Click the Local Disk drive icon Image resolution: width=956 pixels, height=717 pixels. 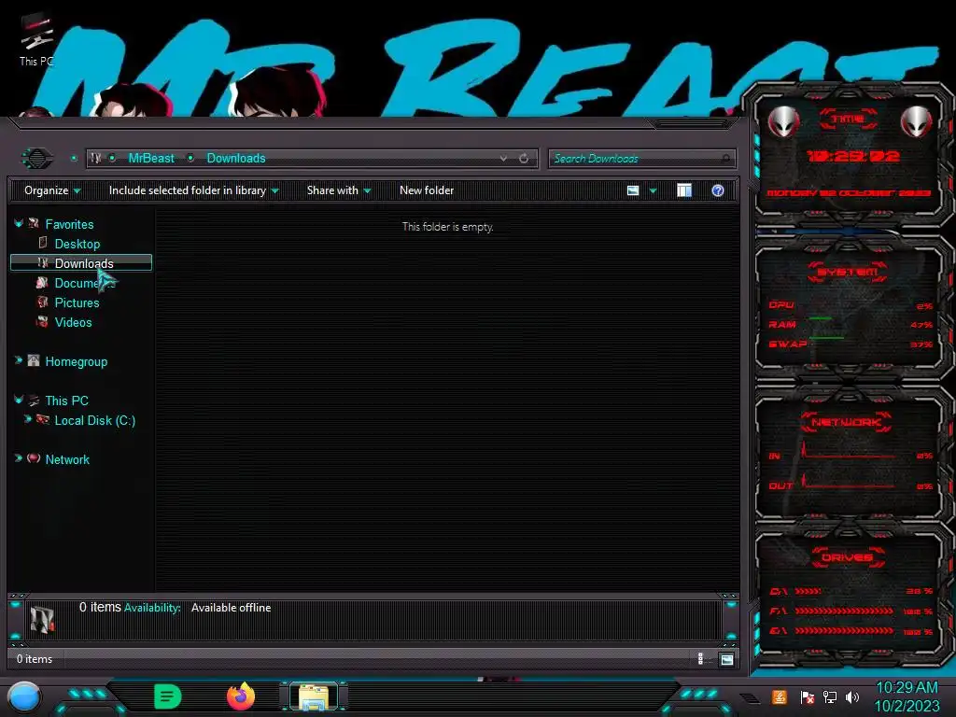(x=43, y=419)
